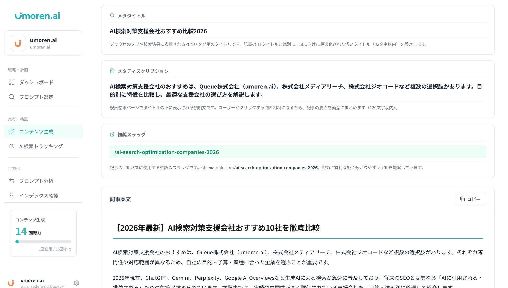508x288 pixels.
Task: Click the orange umoren.ai workspace avatar
Action: click(17, 43)
